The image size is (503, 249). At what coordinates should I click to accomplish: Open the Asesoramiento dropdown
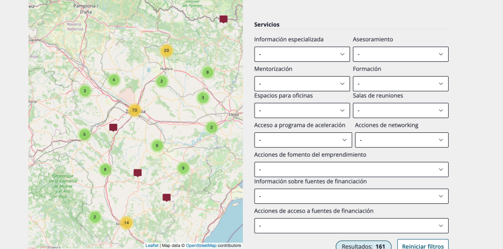coord(401,54)
